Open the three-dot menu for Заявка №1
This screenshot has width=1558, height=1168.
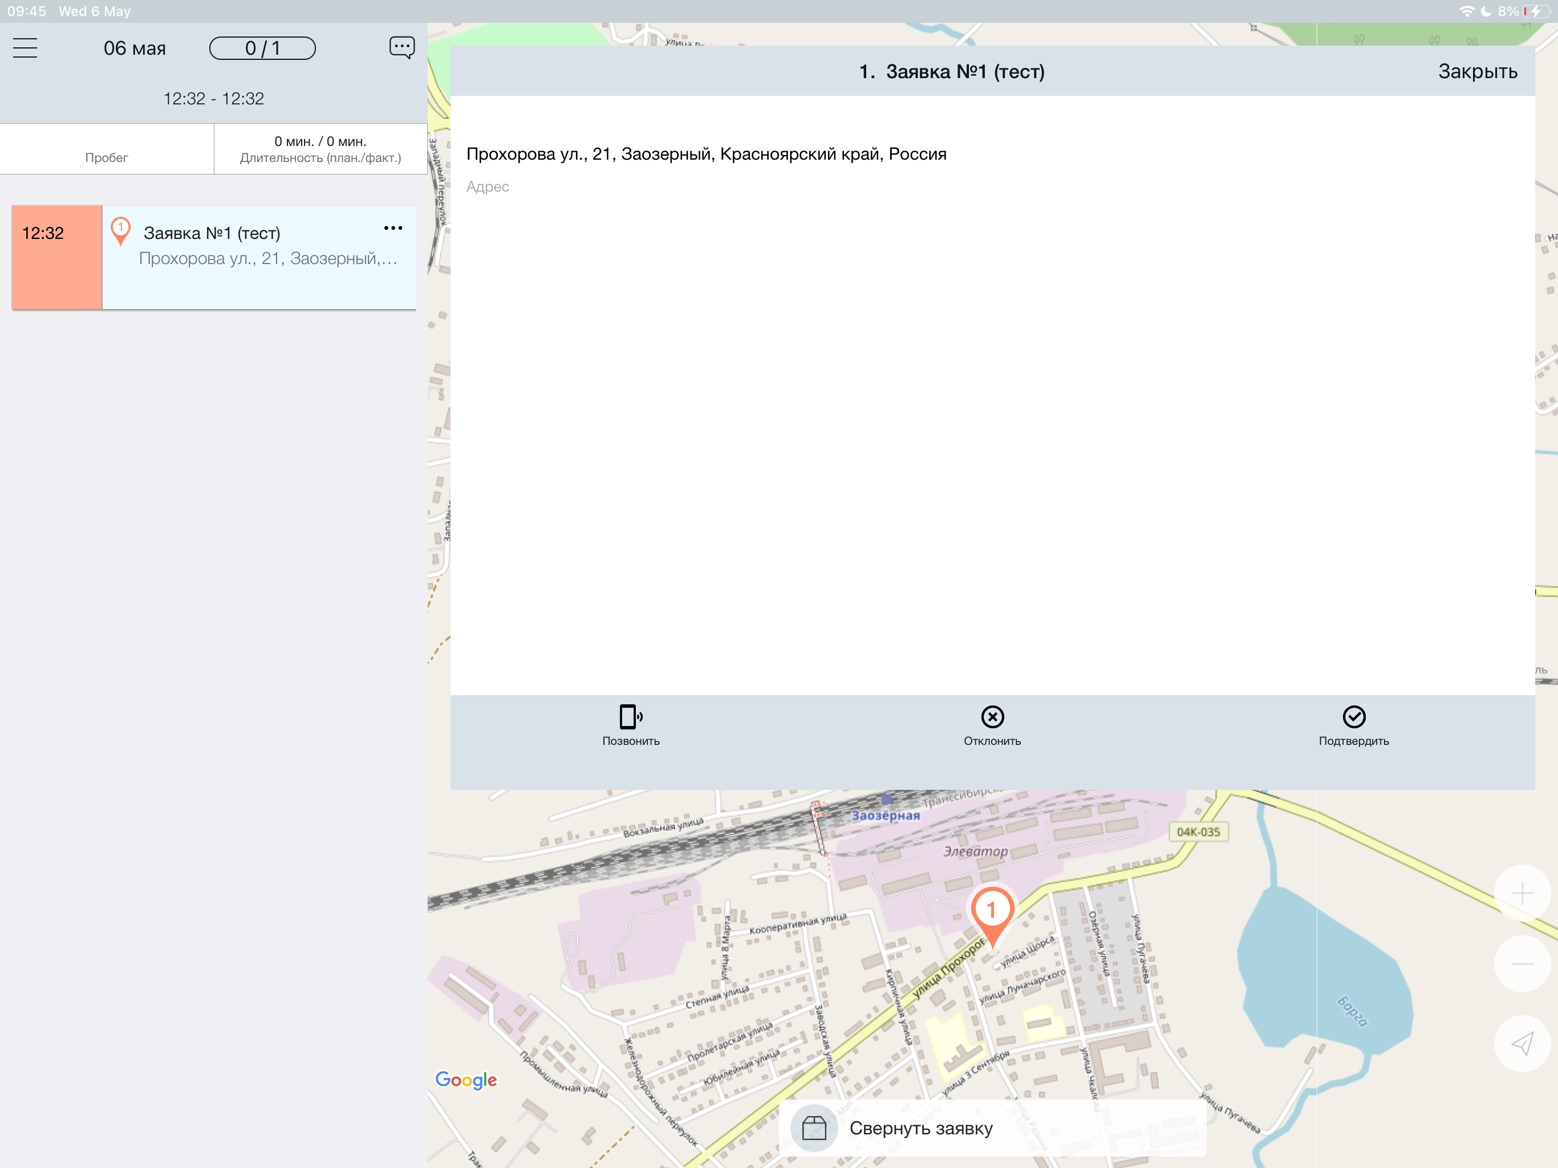(393, 228)
